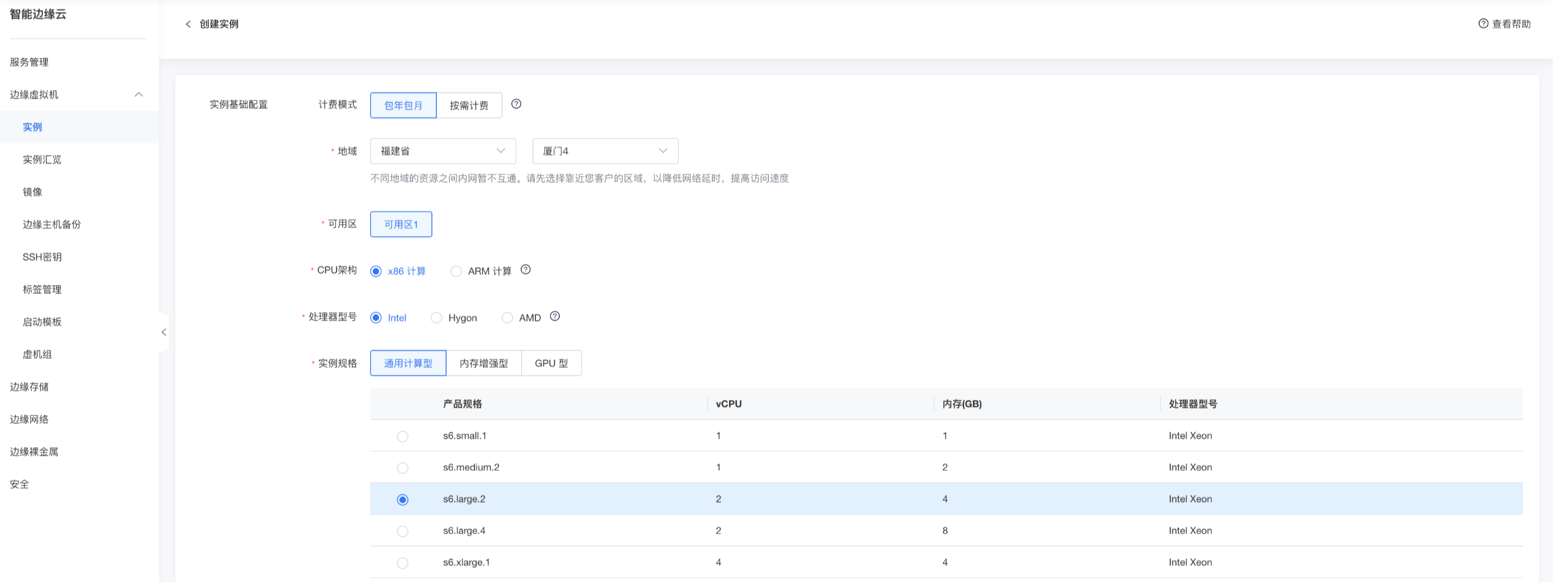Choose AMD processor radio option
1553x582 pixels.
pos(507,318)
